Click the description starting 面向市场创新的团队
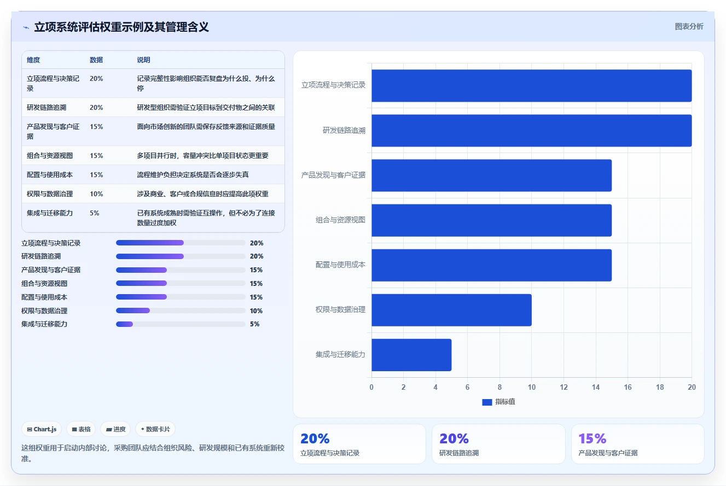 206,127
